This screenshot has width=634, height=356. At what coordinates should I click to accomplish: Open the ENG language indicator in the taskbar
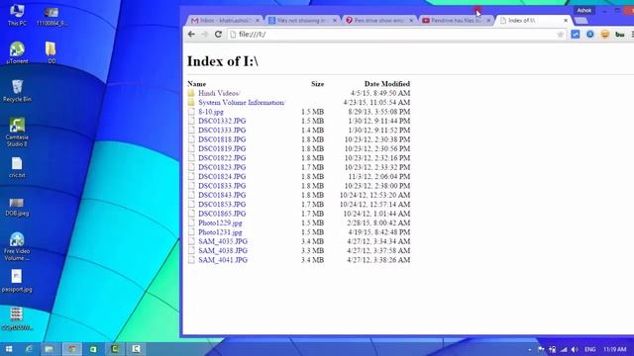[x=590, y=349]
